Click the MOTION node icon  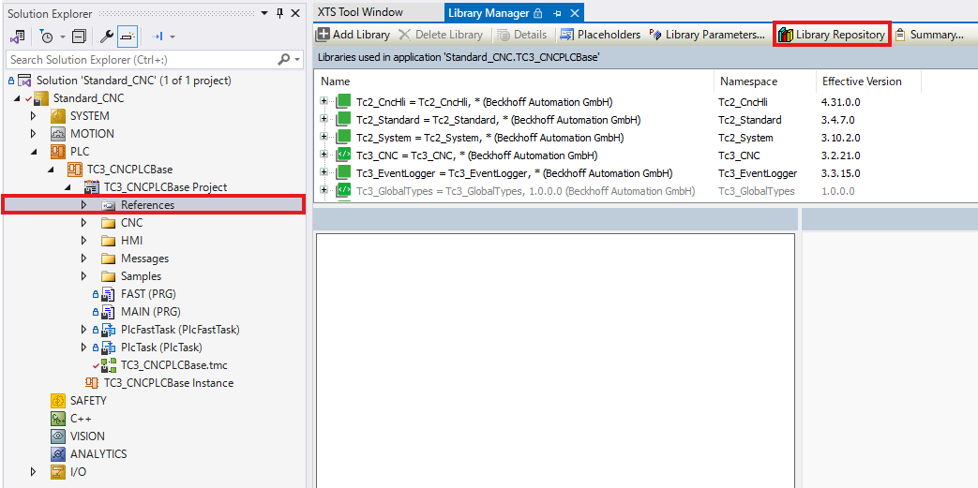point(58,133)
